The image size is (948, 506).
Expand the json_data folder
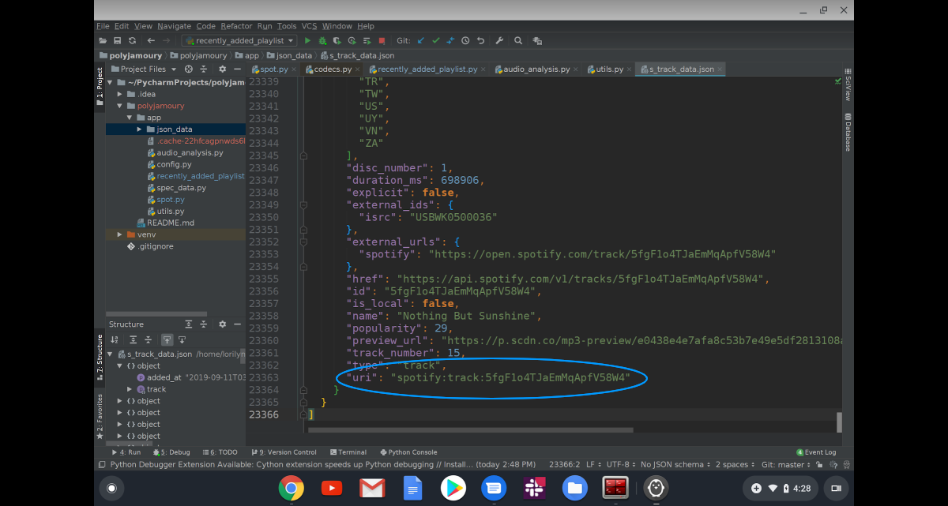point(139,129)
